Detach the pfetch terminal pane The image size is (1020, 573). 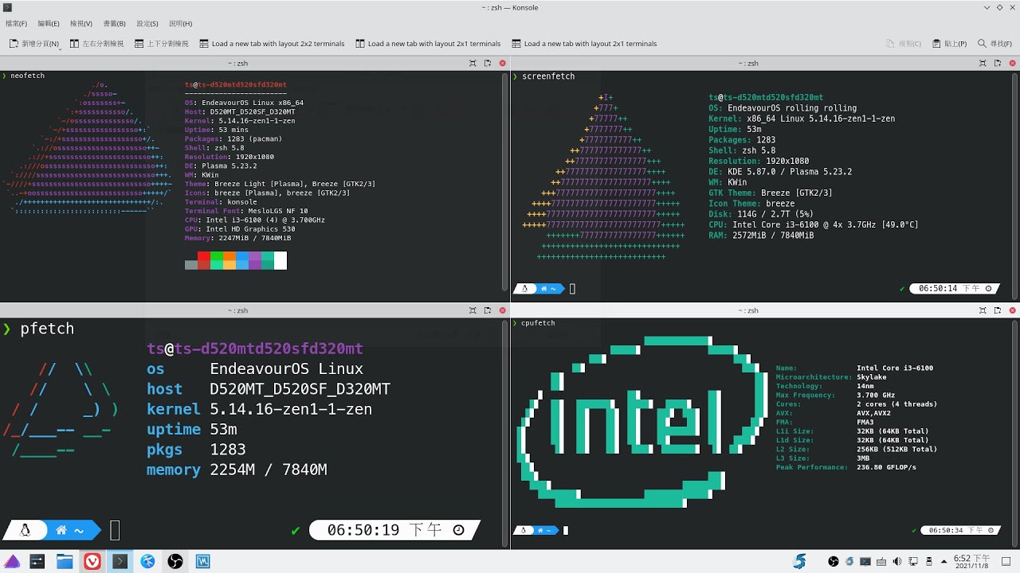coord(487,310)
